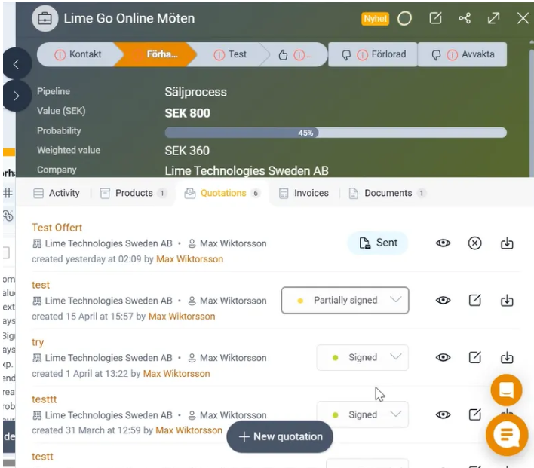Click the info icon on Kontakt stage

(60, 54)
